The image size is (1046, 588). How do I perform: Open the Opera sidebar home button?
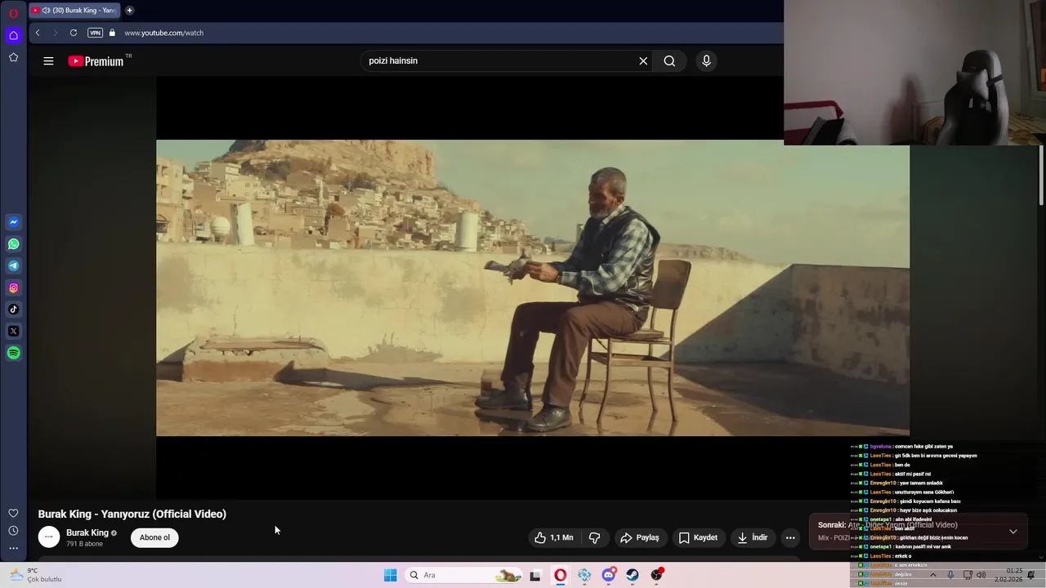coord(13,35)
